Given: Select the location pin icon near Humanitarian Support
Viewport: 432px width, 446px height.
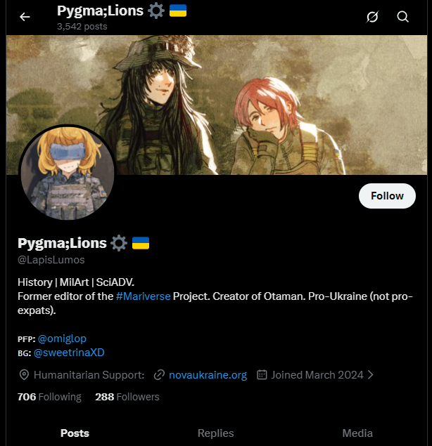Looking at the screenshot, I should pos(24,375).
